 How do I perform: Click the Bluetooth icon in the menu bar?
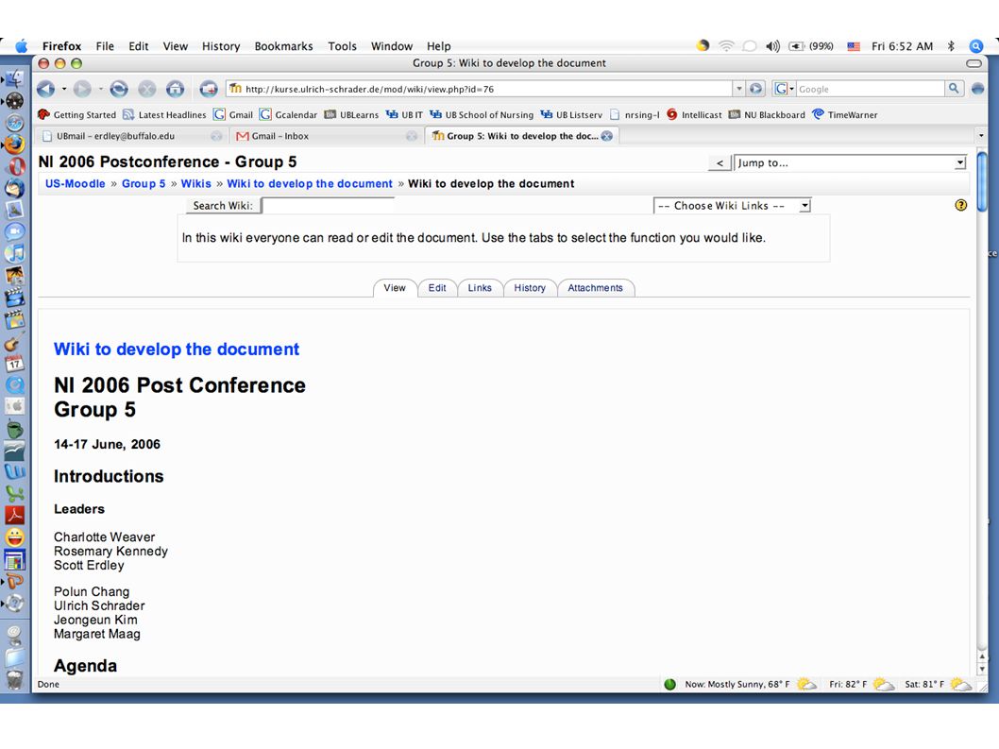click(x=951, y=46)
